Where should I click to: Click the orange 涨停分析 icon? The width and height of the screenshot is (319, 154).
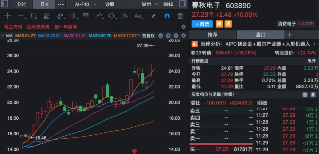point(195,44)
